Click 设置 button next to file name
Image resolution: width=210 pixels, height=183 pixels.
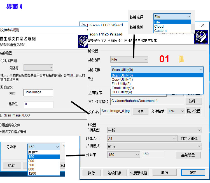(x=140, y=111)
